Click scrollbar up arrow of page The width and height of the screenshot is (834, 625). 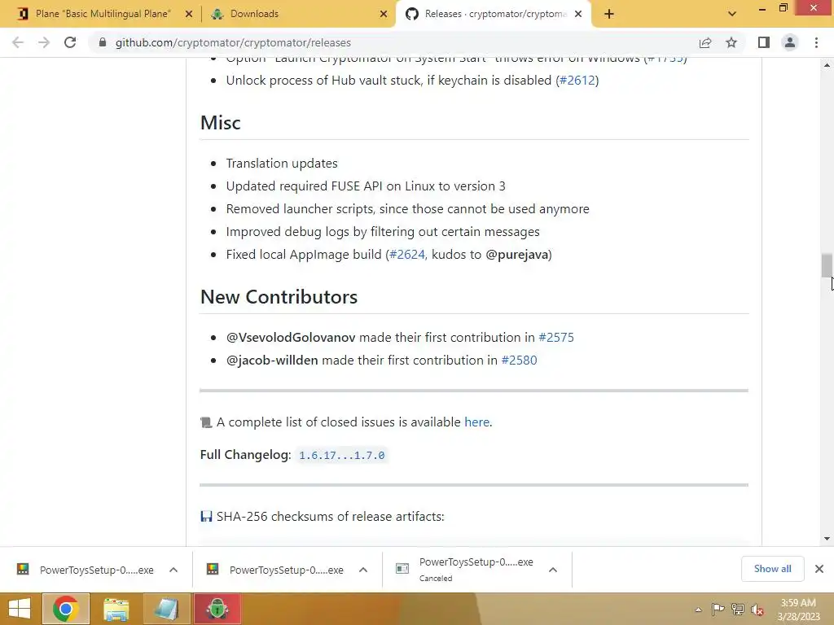click(x=827, y=65)
